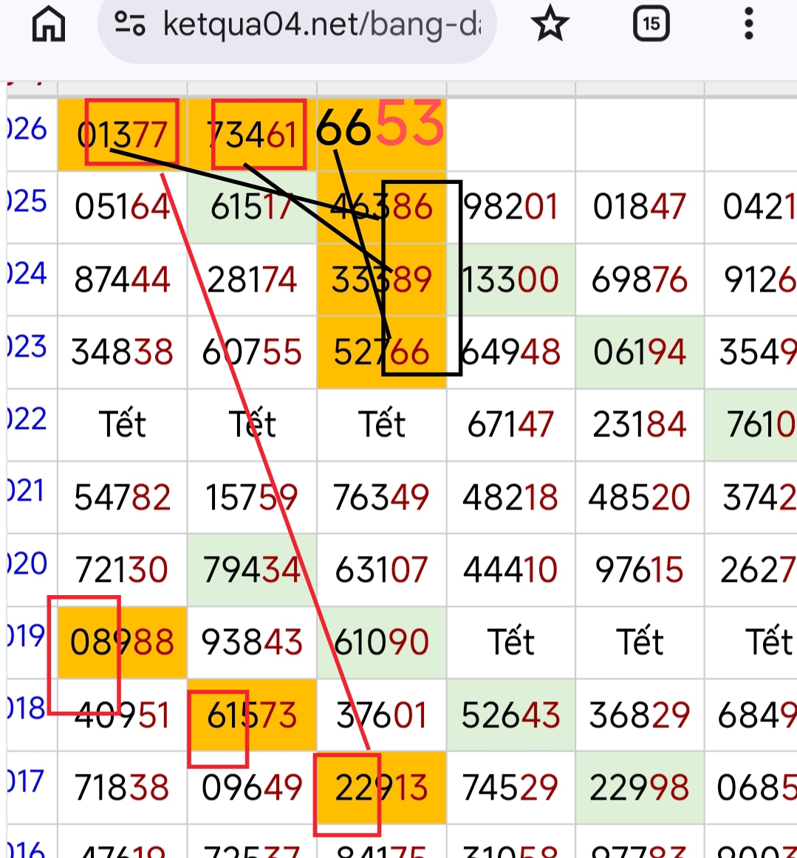Select the result cell 71838
Image resolution: width=797 pixels, height=858 pixels.
point(122,787)
